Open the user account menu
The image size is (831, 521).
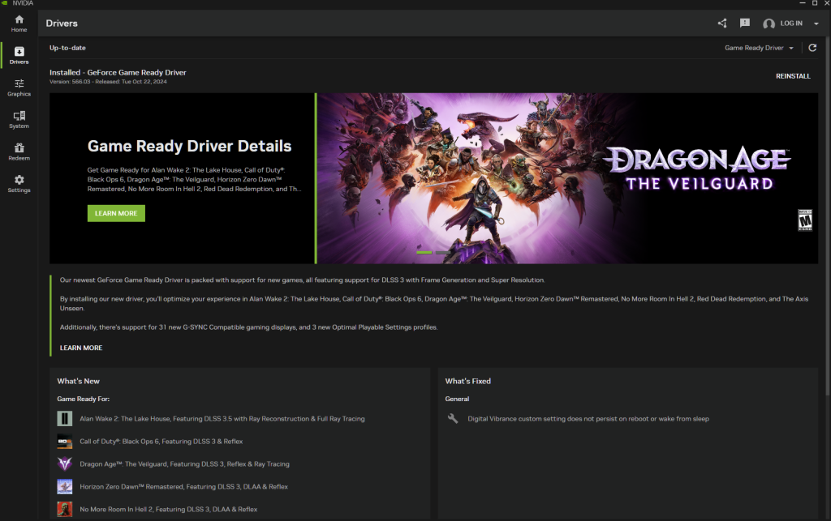pos(769,23)
